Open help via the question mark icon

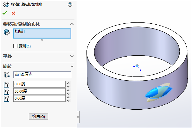point(70,4)
